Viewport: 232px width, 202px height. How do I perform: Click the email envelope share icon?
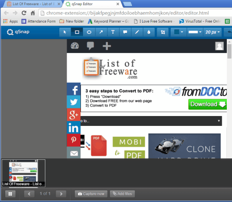coord(74,153)
